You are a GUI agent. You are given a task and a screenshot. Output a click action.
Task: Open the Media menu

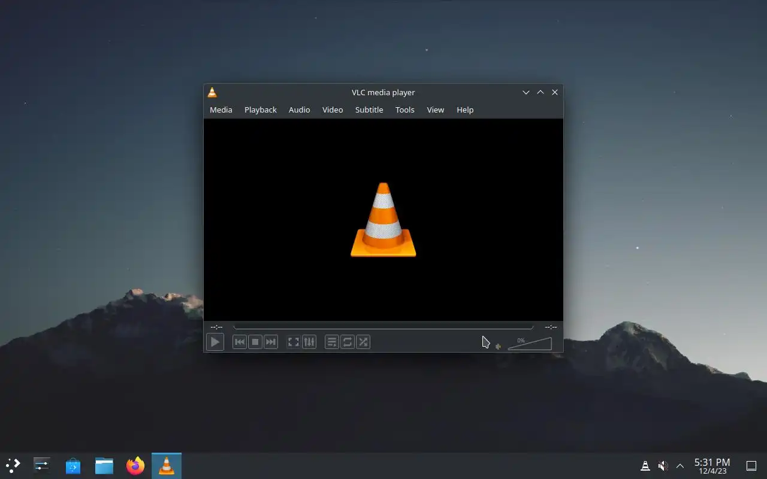(x=221, y=110)
